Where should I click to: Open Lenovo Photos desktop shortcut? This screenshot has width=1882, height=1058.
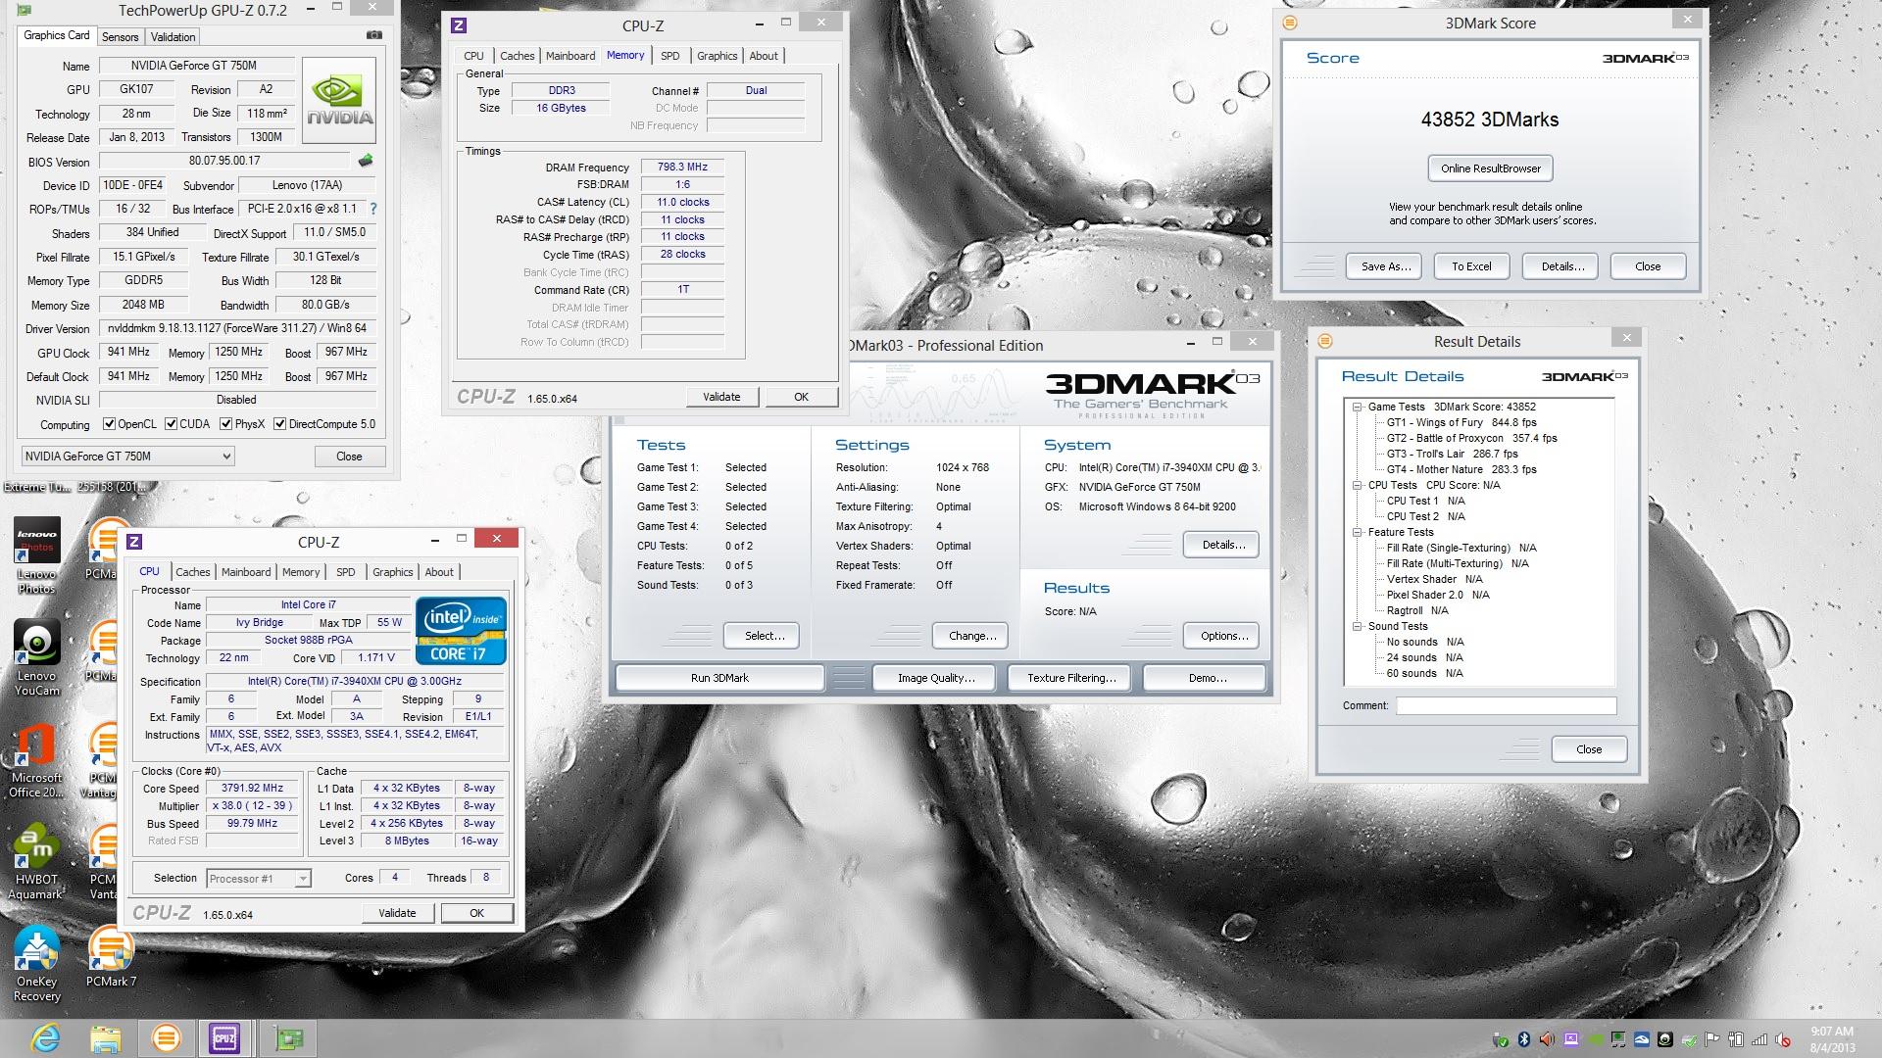pos(37,555)
